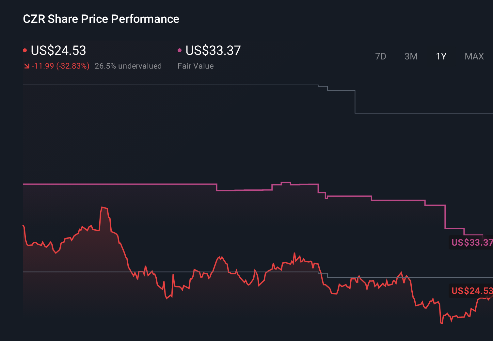Click the US$33.37 price label on chart
This screenshot has width=493, height=341.
coord(471,243)
